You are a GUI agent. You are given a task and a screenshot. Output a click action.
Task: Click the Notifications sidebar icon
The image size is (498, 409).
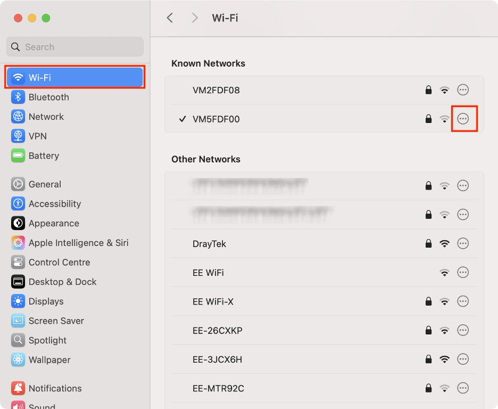click(x=18, y=388)
